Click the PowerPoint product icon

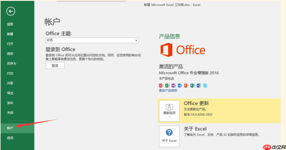tap(186, 86)
